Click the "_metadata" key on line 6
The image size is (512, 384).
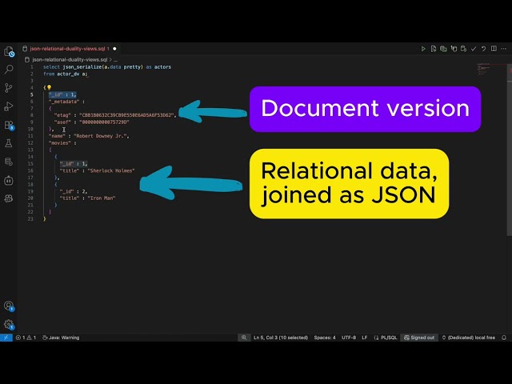(x=64, y=102)
